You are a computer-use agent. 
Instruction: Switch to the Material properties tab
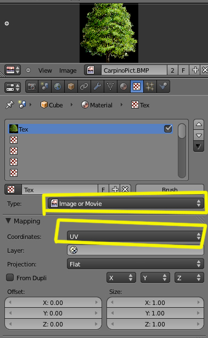point(123,86)
